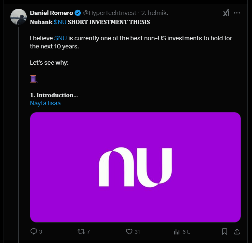
Task: Open Daniel Romero's profile avatar
Action: coord(19,17)
